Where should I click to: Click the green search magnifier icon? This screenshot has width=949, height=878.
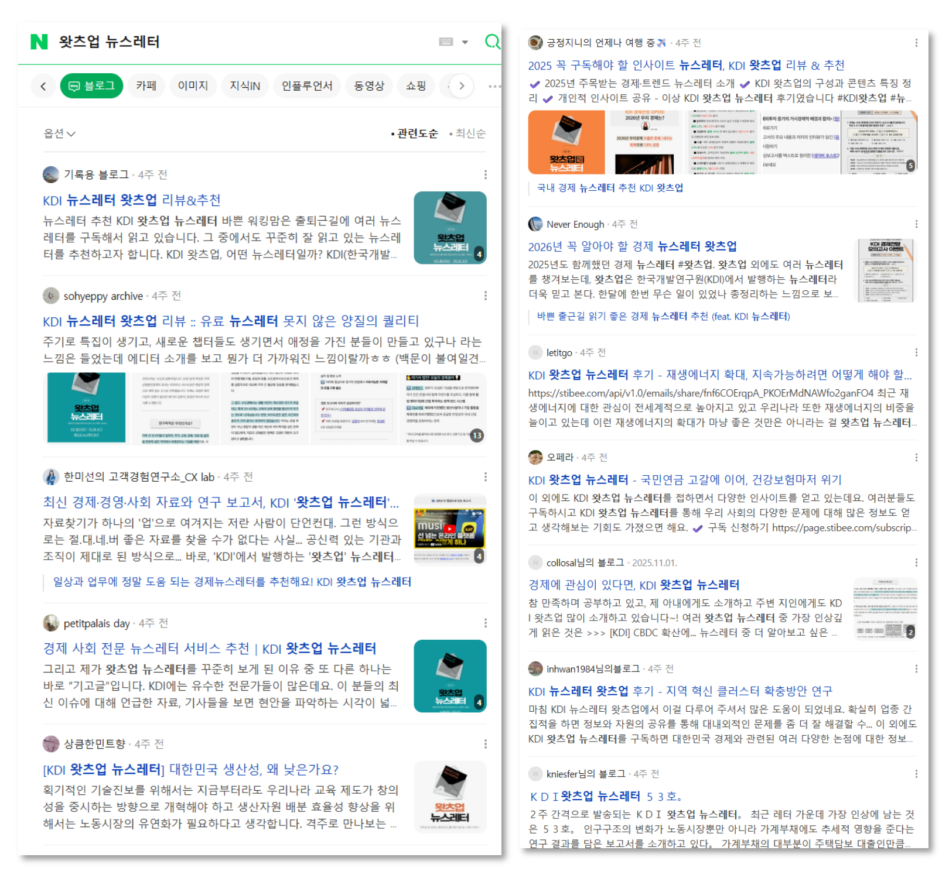click(492, 42)
